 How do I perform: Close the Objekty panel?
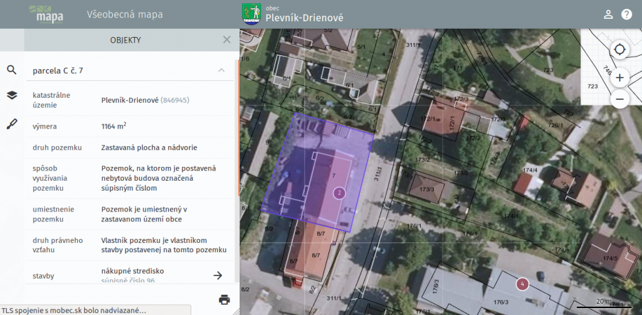tap(227, 40)
